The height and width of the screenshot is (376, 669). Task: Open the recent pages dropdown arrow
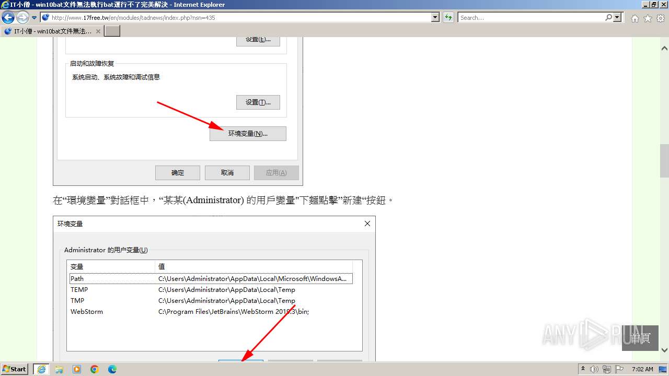coord(34,18)
